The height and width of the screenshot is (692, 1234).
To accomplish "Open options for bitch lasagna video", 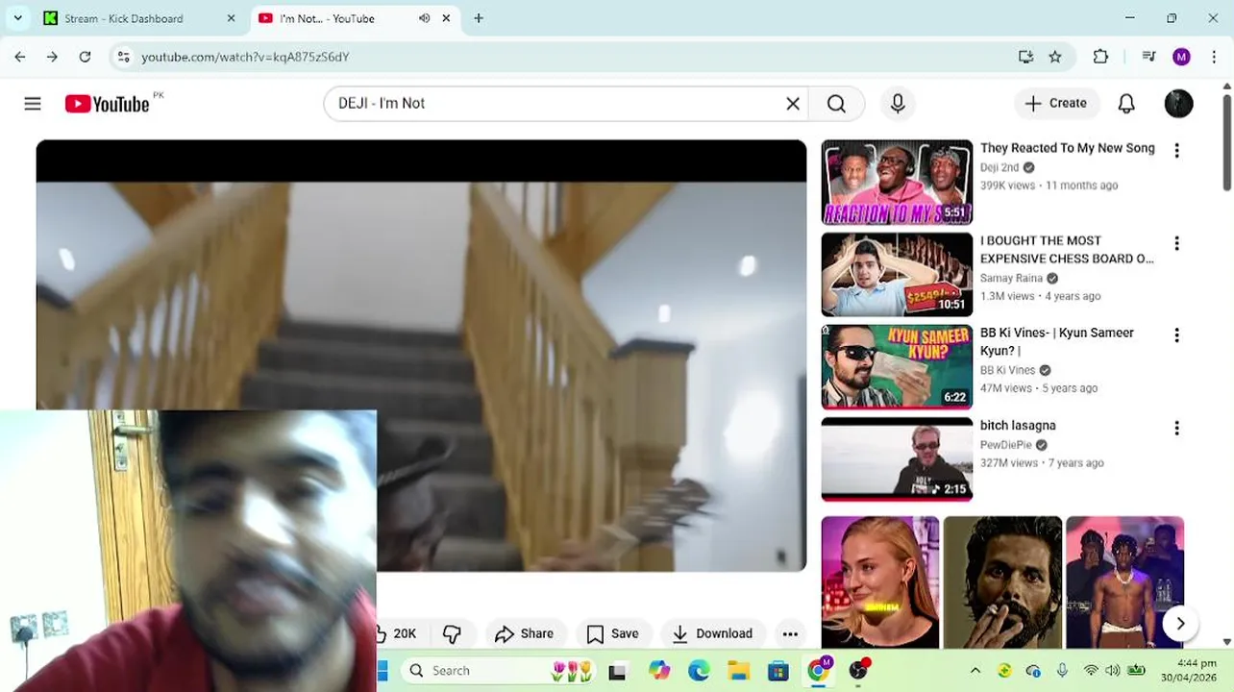I will [1176, 428].
